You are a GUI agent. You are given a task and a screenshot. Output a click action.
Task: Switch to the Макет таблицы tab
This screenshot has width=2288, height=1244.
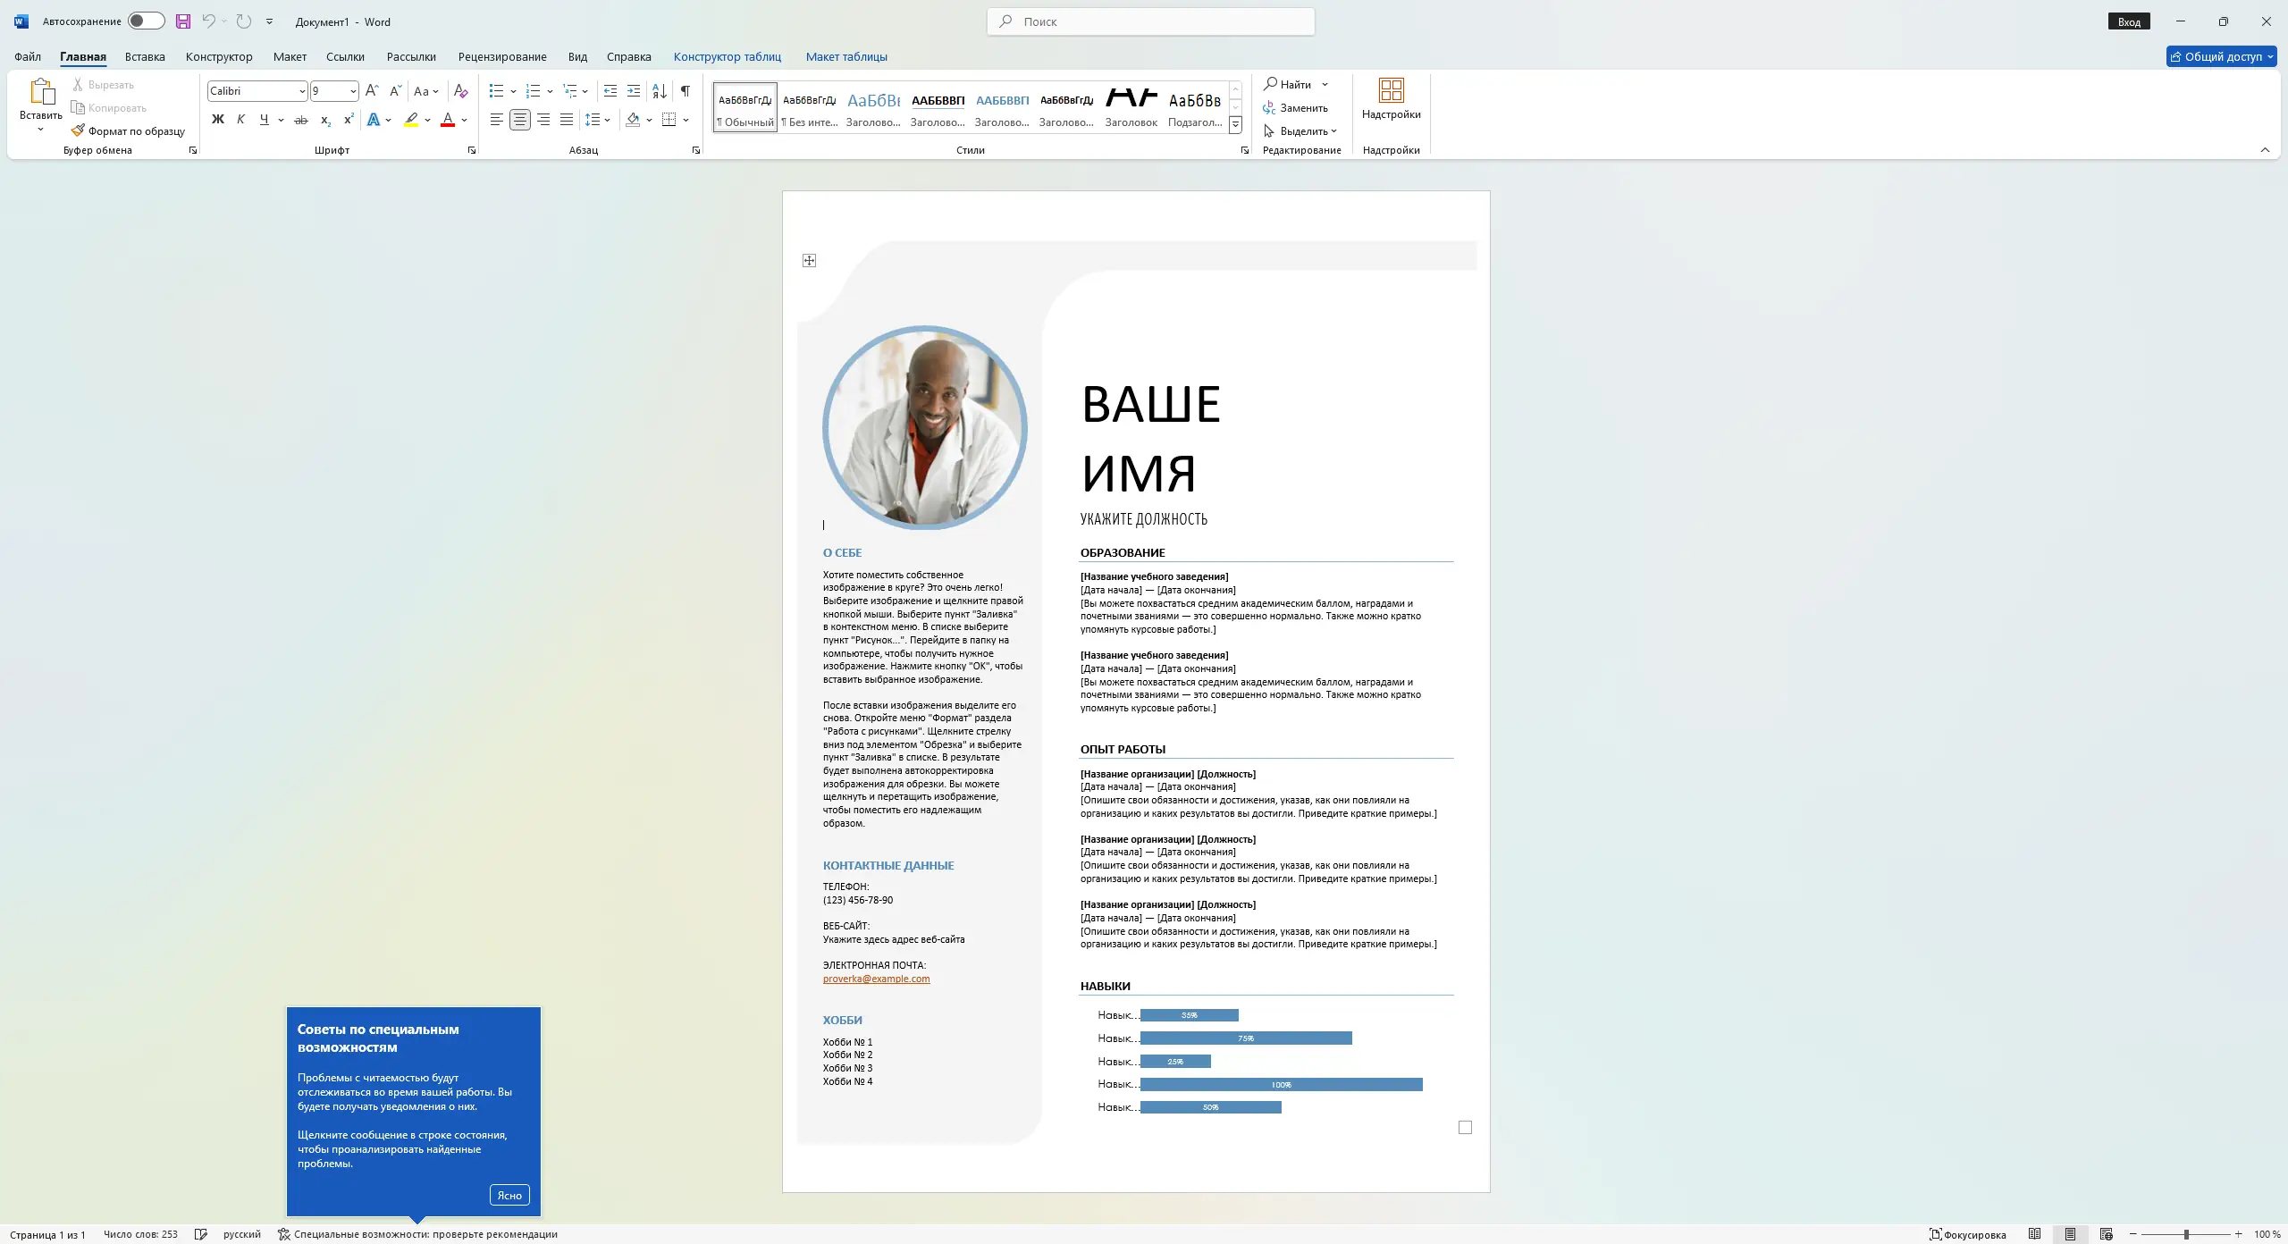(845, 56)
